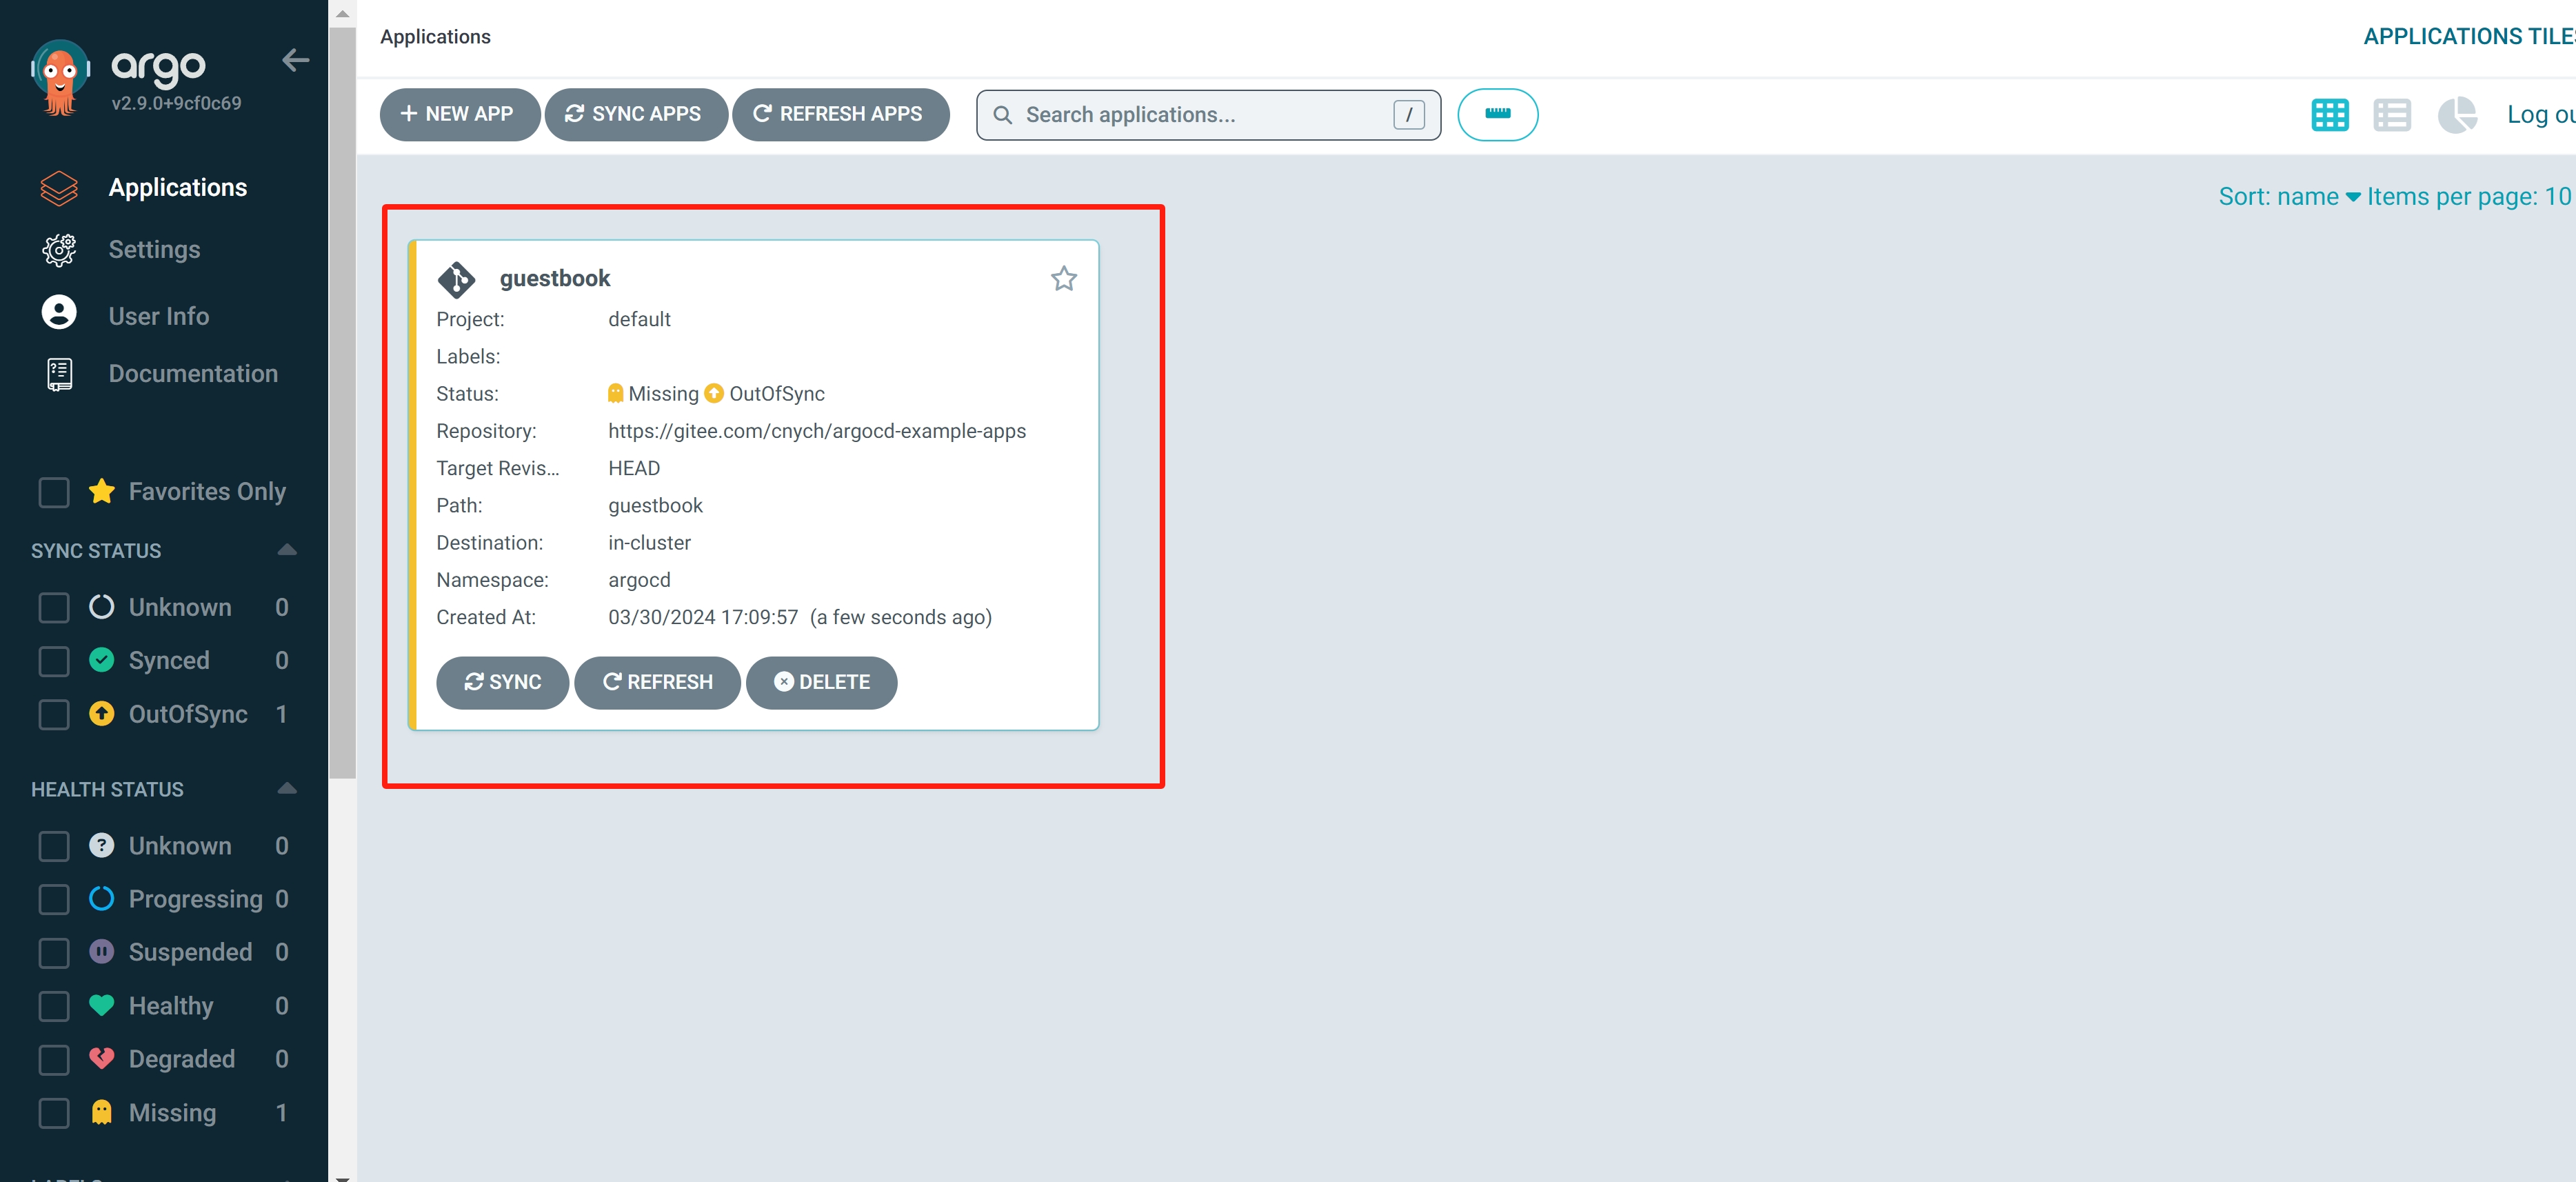This screenshot has height=1182, width=2576.
Task: Click the sidebar OutOfSync yellow arrow icon
Action: coord(101,713)
